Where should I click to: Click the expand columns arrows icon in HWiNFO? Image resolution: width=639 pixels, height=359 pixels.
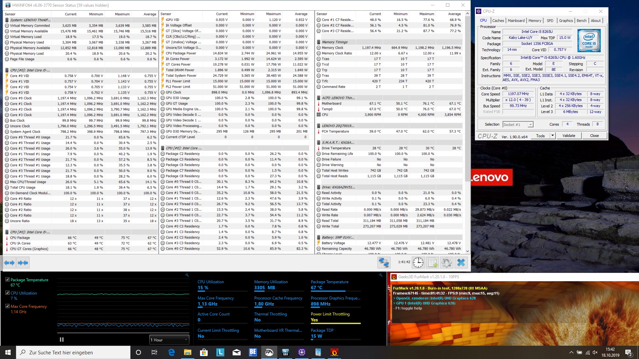(x=9, y=263)
